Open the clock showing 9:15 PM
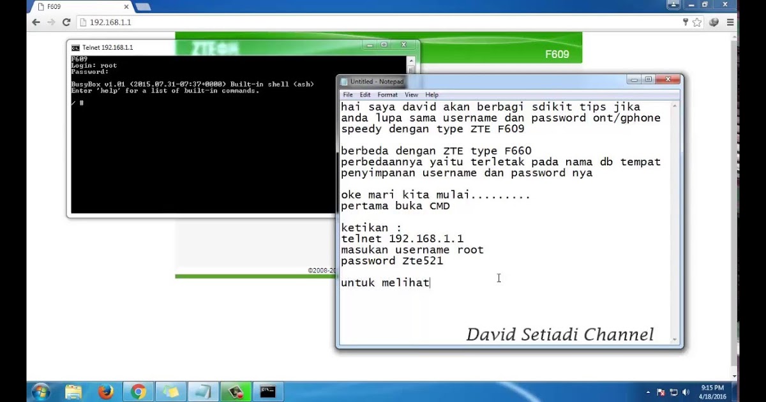Screen dimensions: 766x402 coord(712,392)
